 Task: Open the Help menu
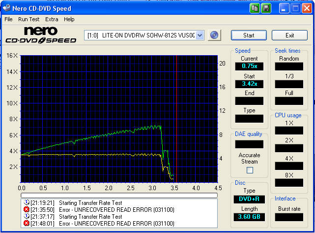(x=69, y=19)
